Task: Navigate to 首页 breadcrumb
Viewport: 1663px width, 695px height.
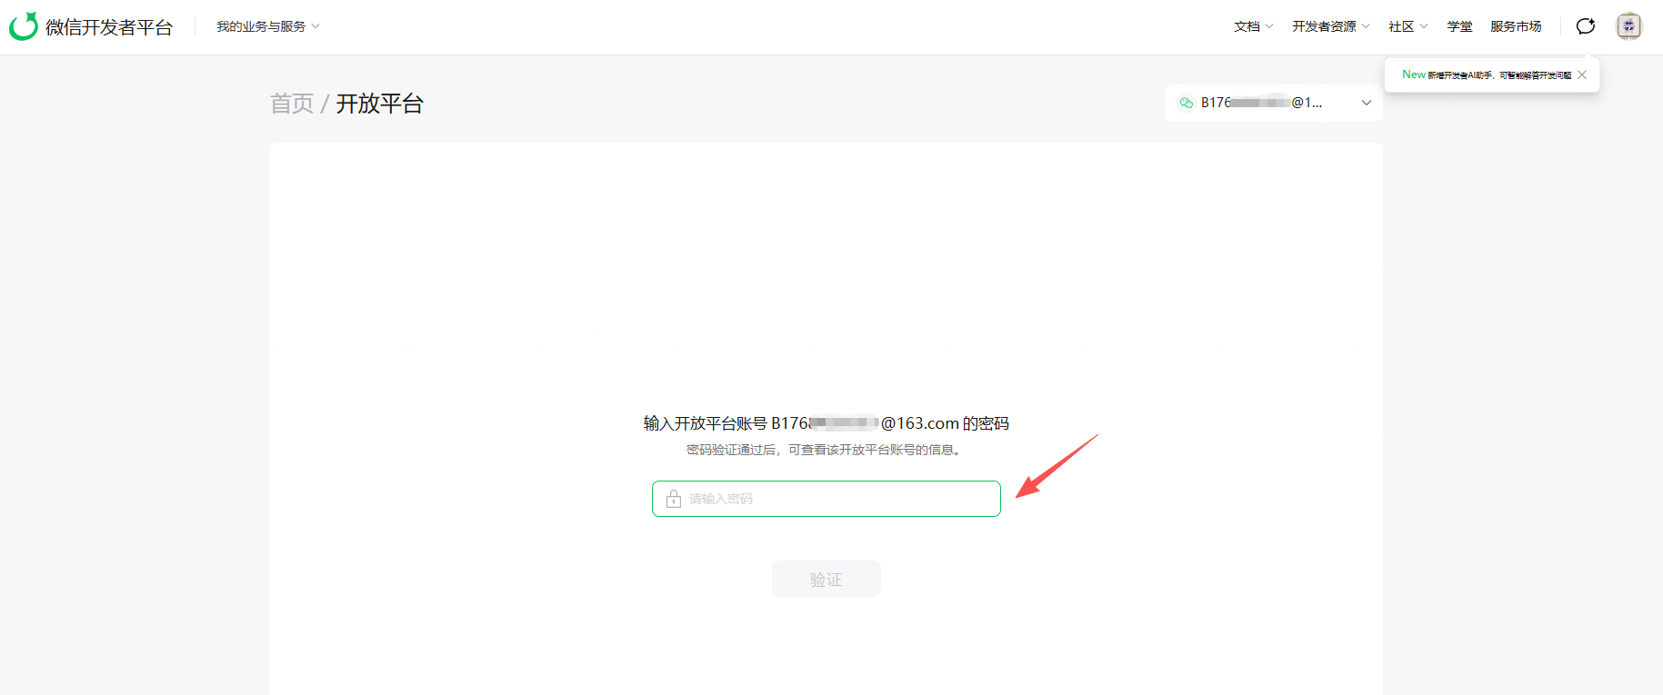Action: tap(292, 104)
